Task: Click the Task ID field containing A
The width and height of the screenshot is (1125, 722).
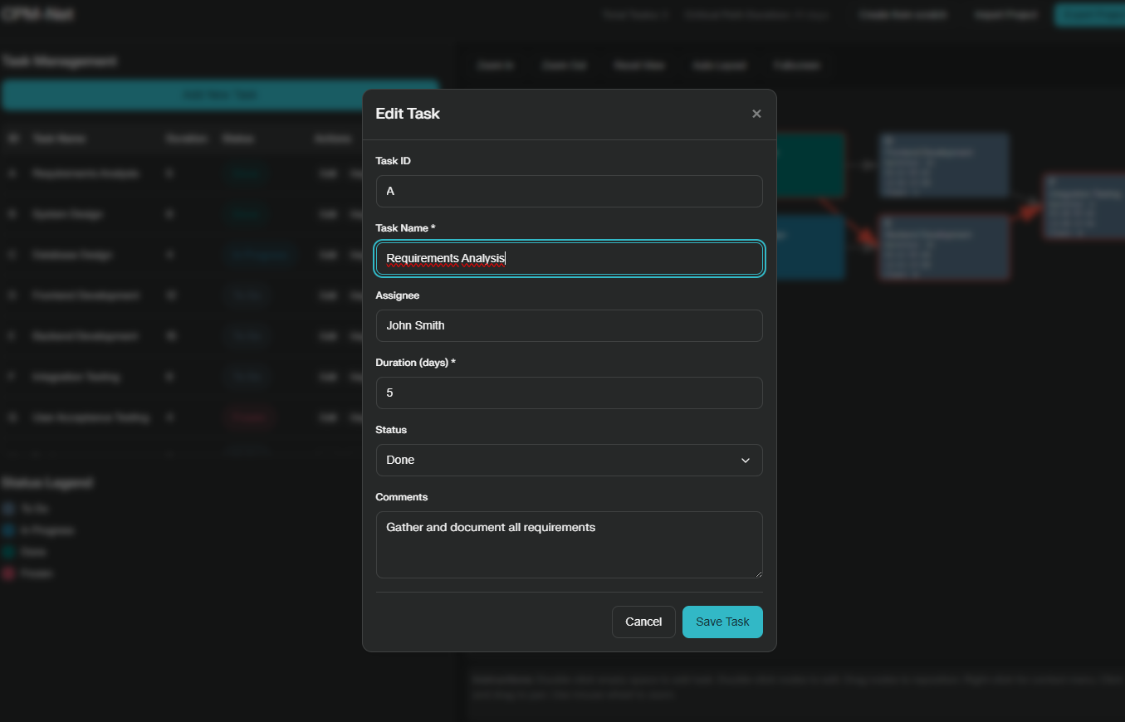Action: (569, 191)
